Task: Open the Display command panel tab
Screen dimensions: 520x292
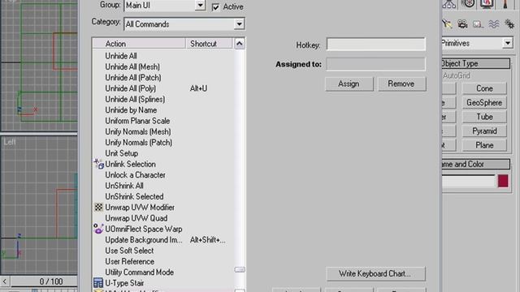Action: [x=487, y=4]
